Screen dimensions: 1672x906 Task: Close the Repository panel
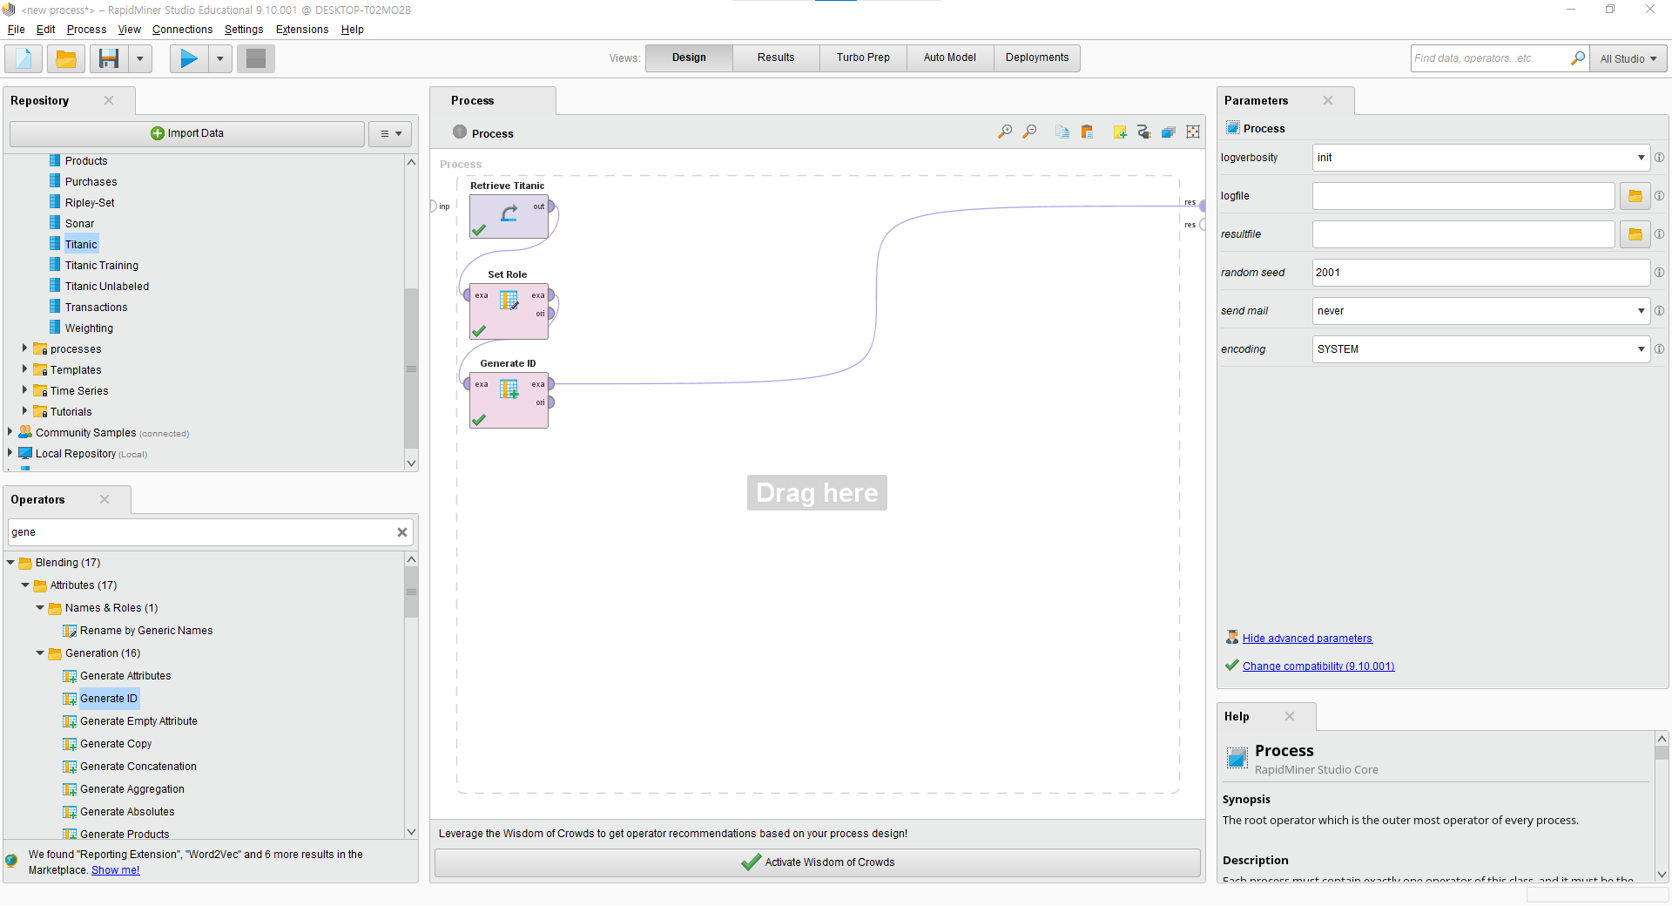(109, 100)
